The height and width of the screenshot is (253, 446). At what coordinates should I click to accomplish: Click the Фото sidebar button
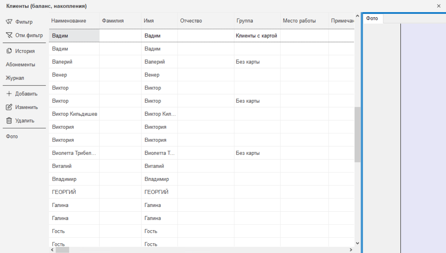point(12,136)
